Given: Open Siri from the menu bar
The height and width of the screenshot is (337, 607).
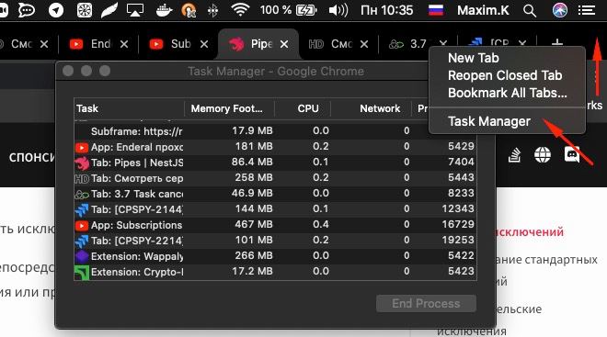Looking at the screenshot, I should pos(560,10).
